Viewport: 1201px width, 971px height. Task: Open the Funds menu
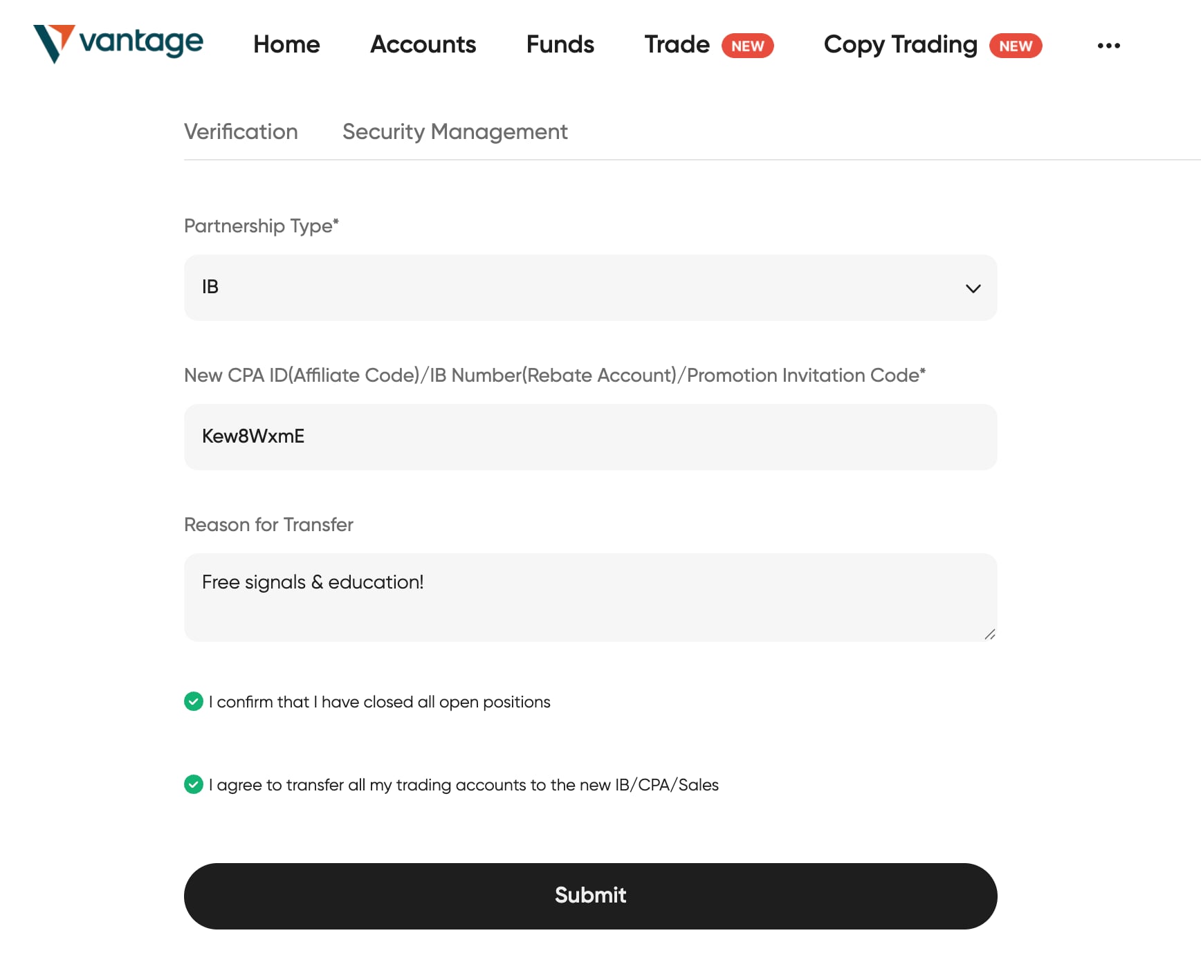coord(560,44)
